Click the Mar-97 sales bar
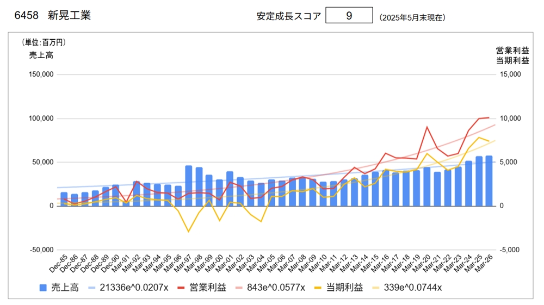The width and height of the screenshot is (544, 305). 188,186
